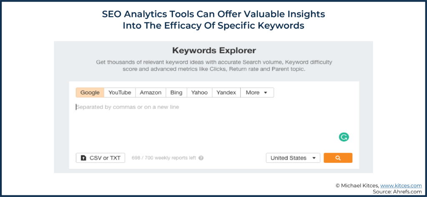Click the weekly reports help question mark
The height and width of the screenshot is (197, 427).
point(201,158)
